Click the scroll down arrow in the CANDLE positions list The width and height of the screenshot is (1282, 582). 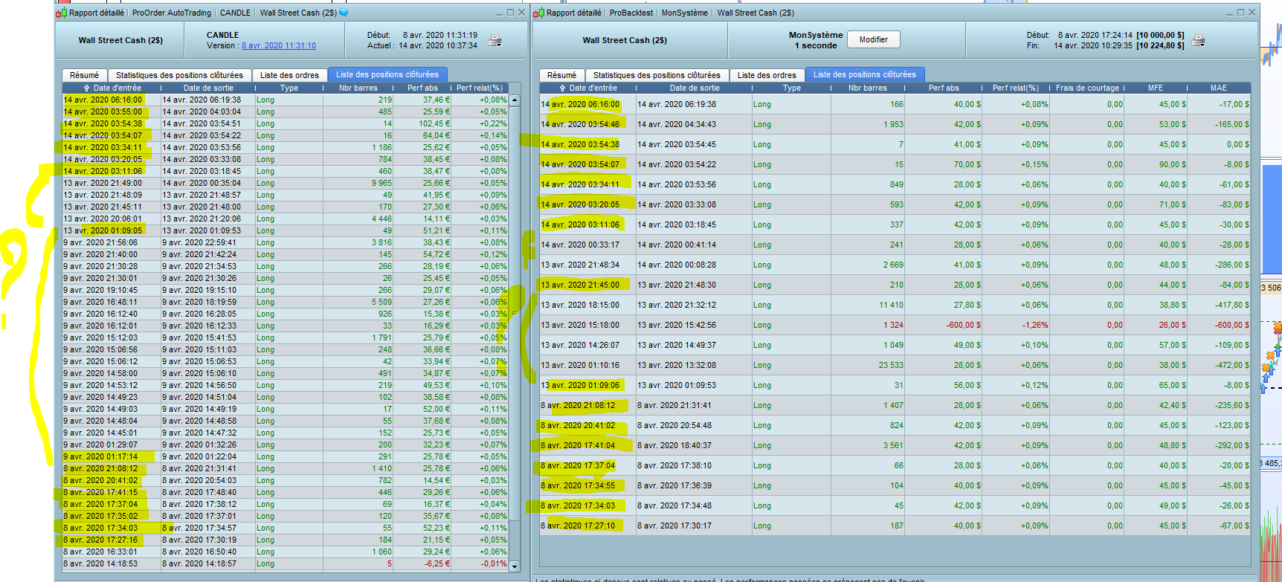pyautogui.click(x=514, y=566)
